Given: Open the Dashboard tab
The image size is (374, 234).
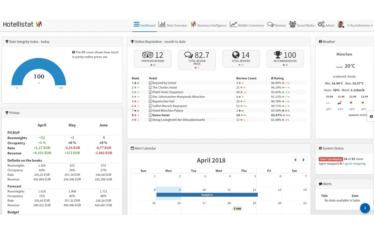Looking at the screenshot, I should pos(145,25).
